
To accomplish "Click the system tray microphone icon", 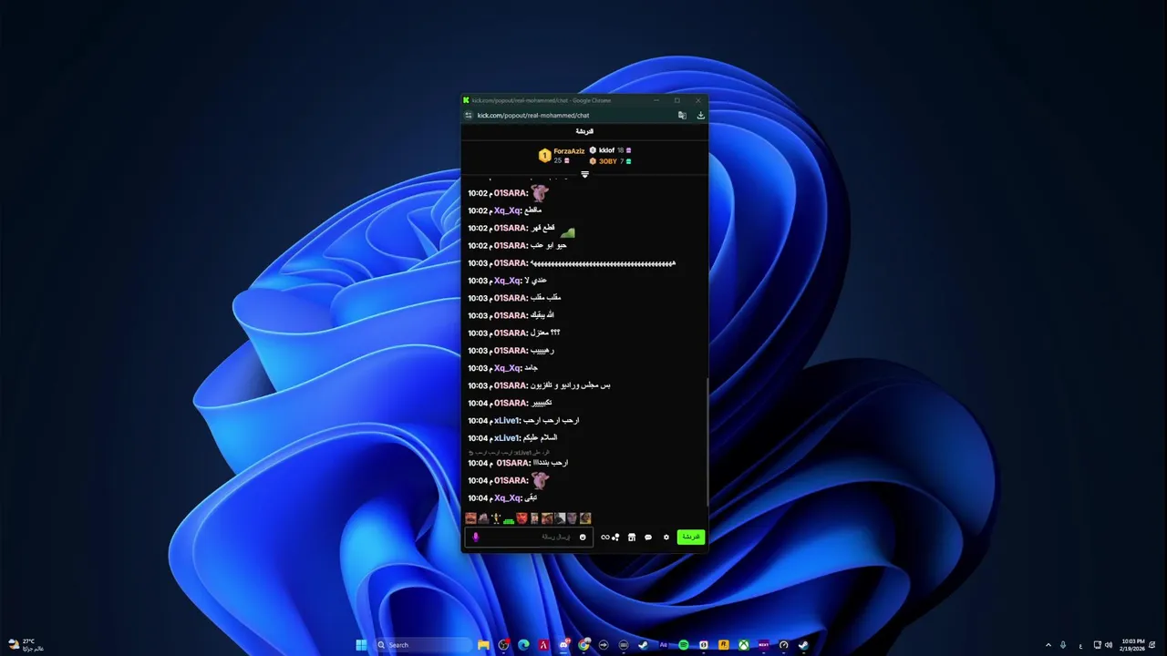I will [1063, 645].
